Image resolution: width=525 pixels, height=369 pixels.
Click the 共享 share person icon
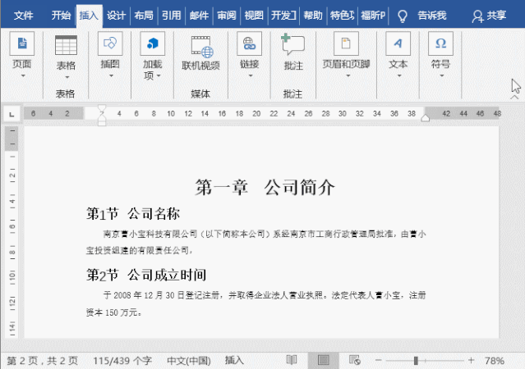click(x=477, y=16)
